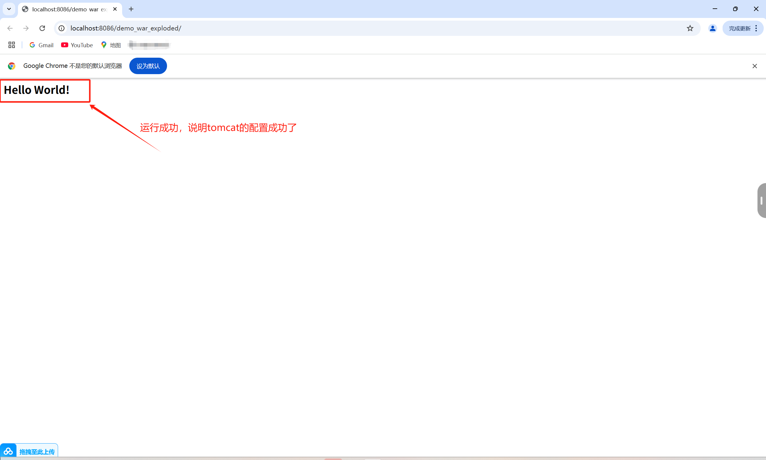Screen dimensions: 766x460
Task: Reload the current page
Action: [x=42, y=28]
